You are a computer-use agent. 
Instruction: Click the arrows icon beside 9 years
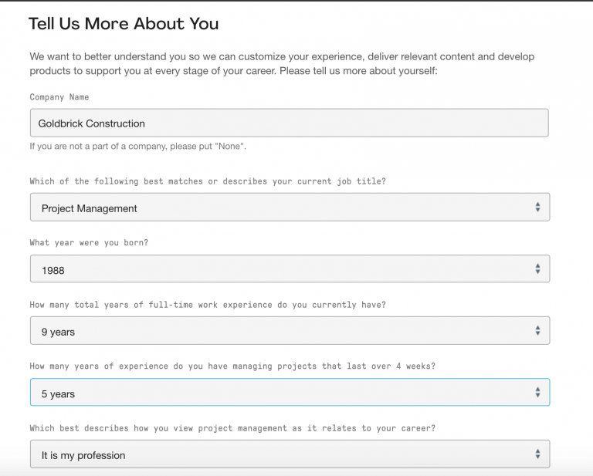(x=537, y=331)
